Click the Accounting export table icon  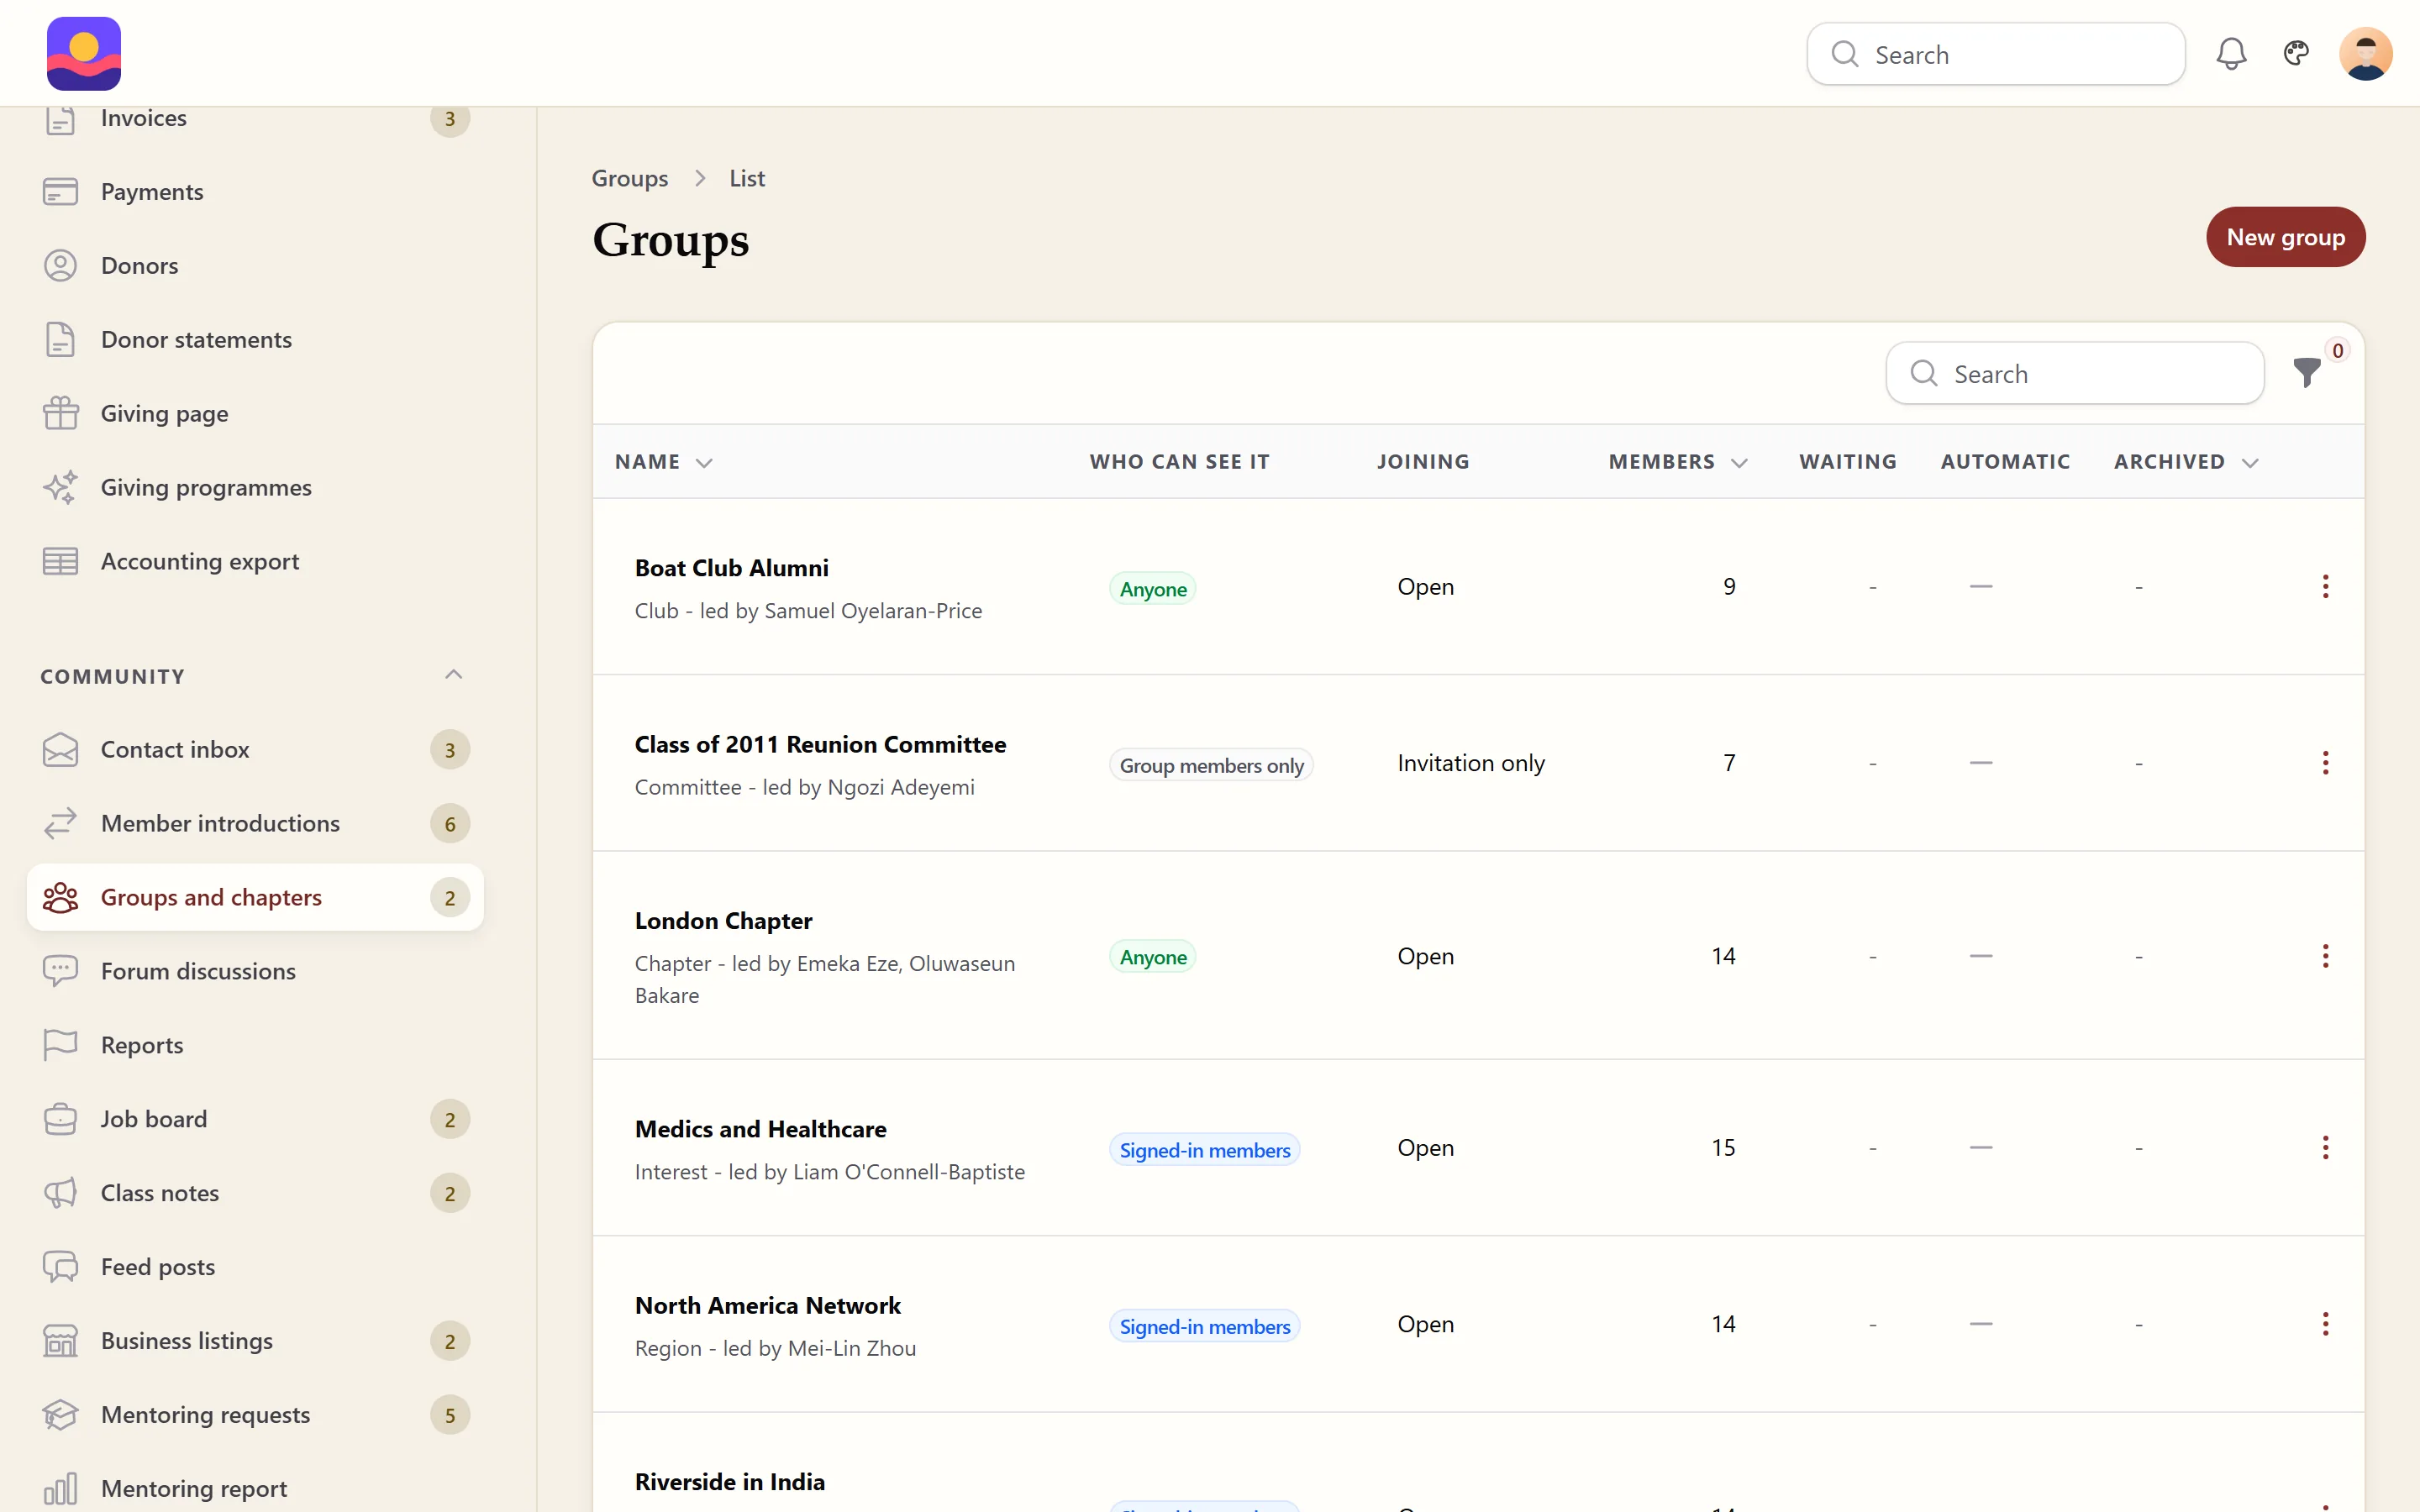(x=60, y=561)
